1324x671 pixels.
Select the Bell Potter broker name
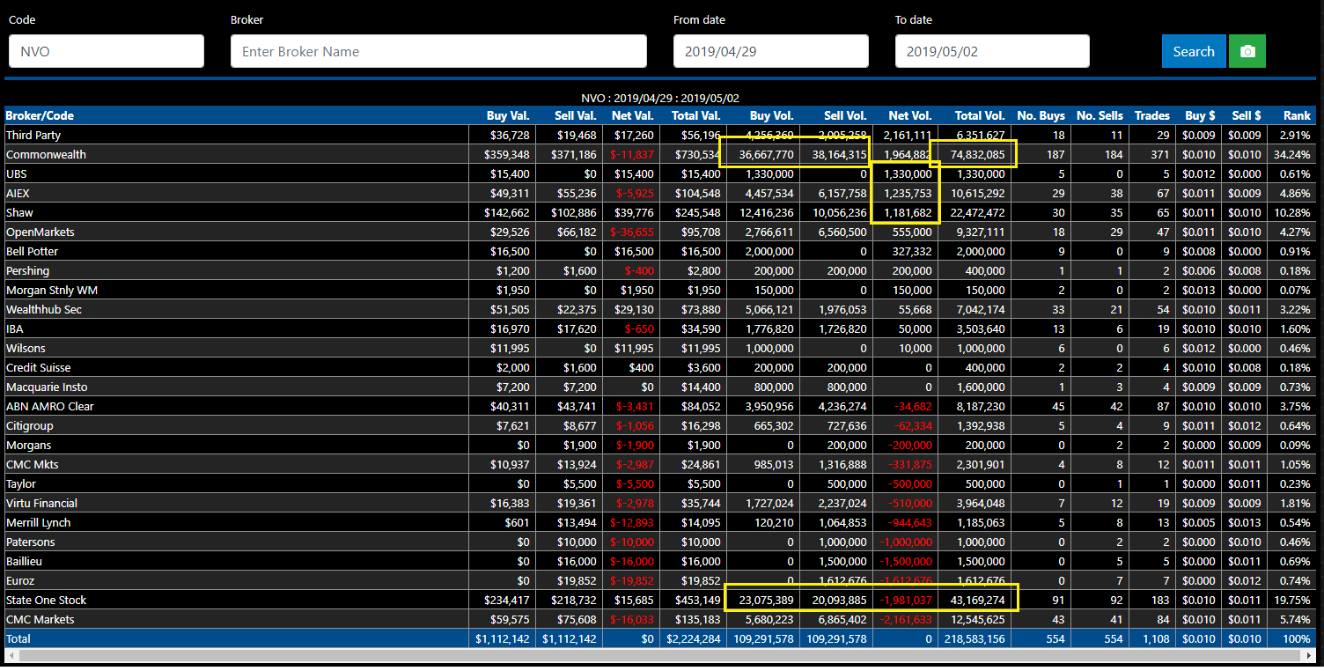pyautogui.click(x=33, y=251)
